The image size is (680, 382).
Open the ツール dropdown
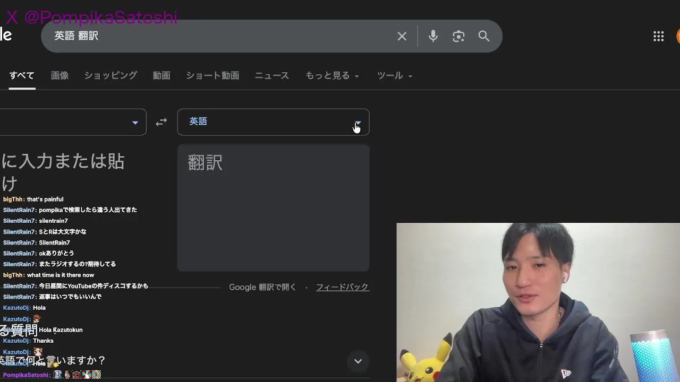tap(395, 75)
